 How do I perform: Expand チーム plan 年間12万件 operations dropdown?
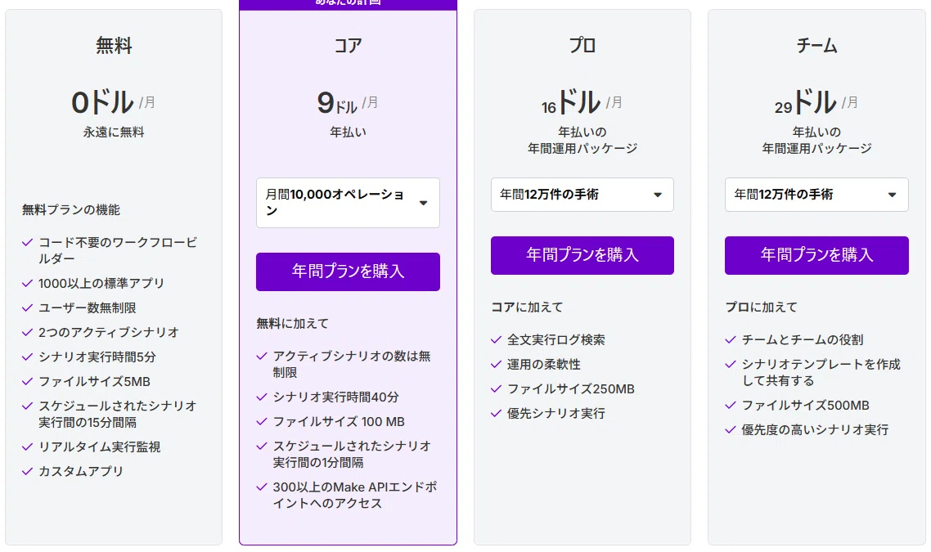point(816,194)
